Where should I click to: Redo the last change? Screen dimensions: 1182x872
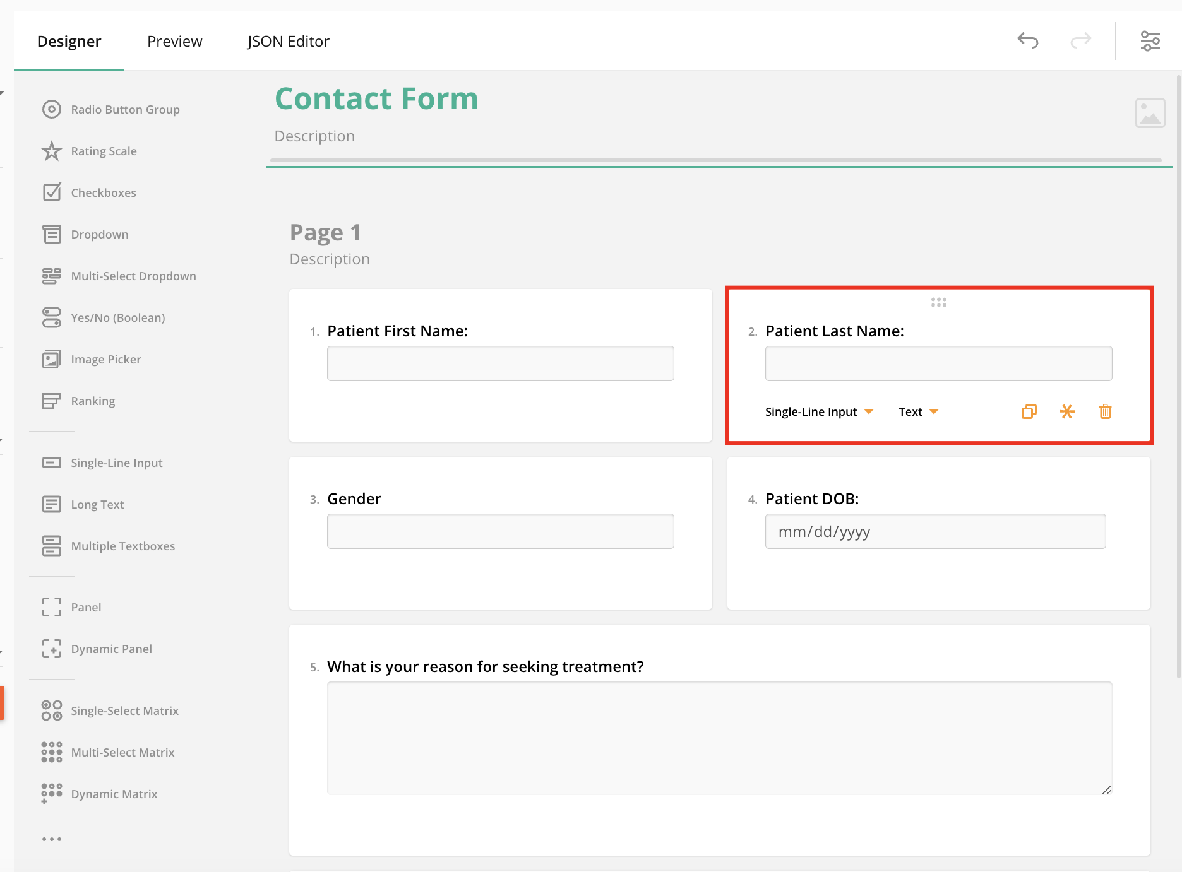coord(1081,40)
